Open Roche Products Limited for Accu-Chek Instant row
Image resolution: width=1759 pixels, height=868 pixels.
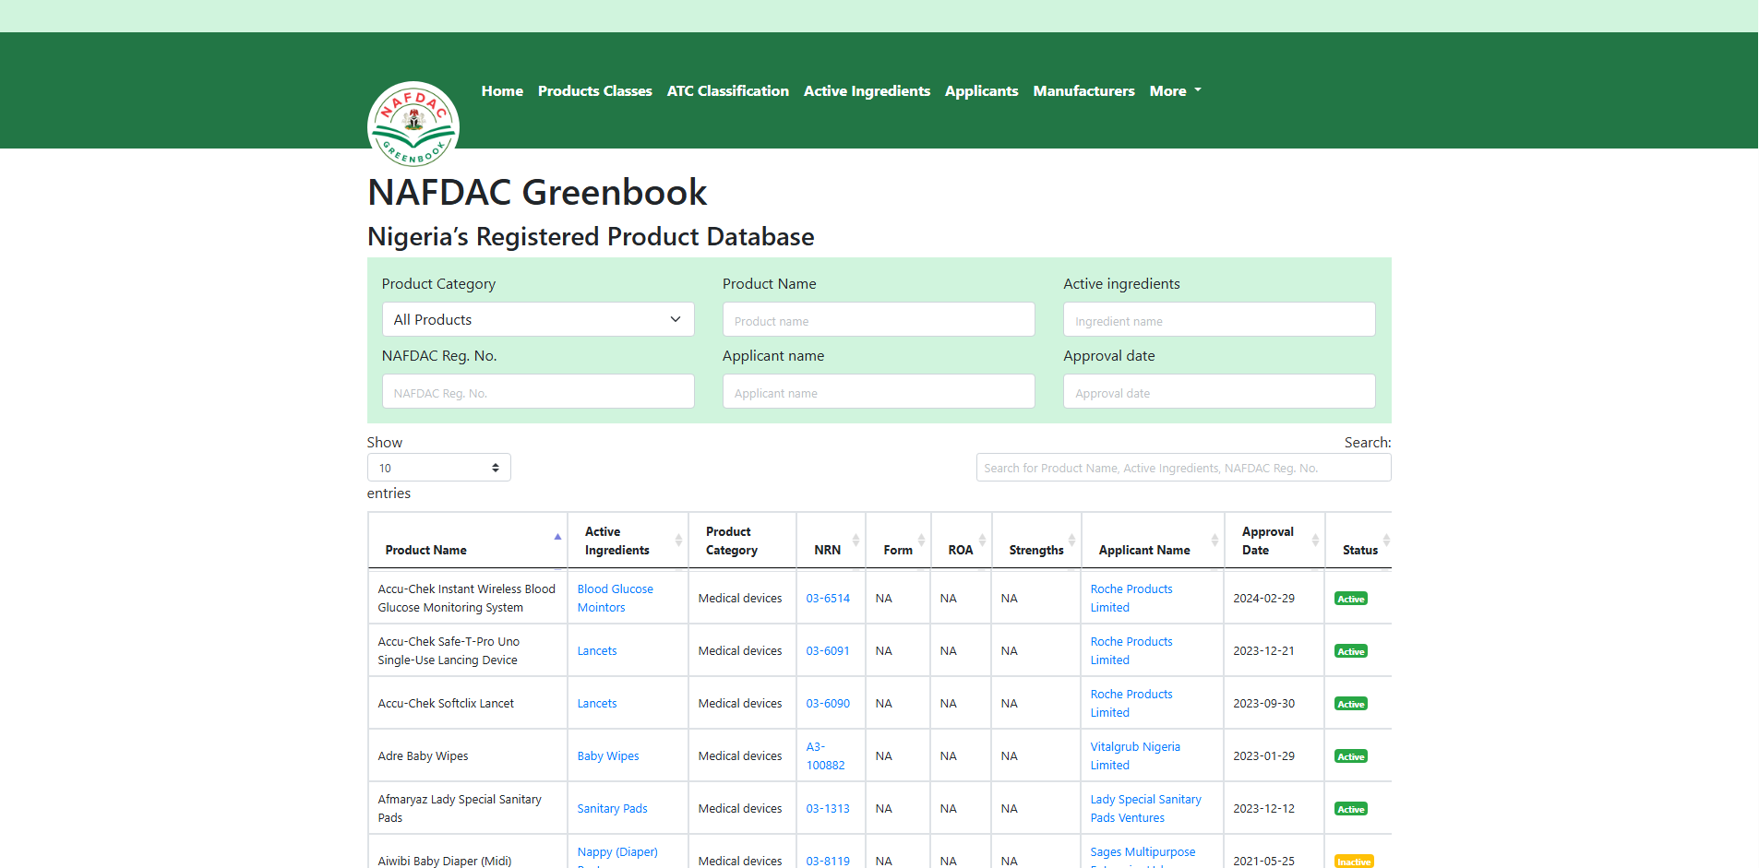[1131, 598]
